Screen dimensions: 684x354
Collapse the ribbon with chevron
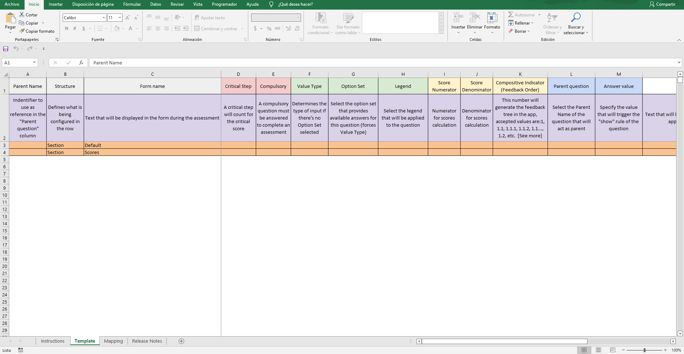tap(679, 40)
